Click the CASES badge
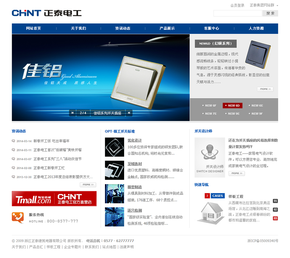 click(x=218, y=196)
